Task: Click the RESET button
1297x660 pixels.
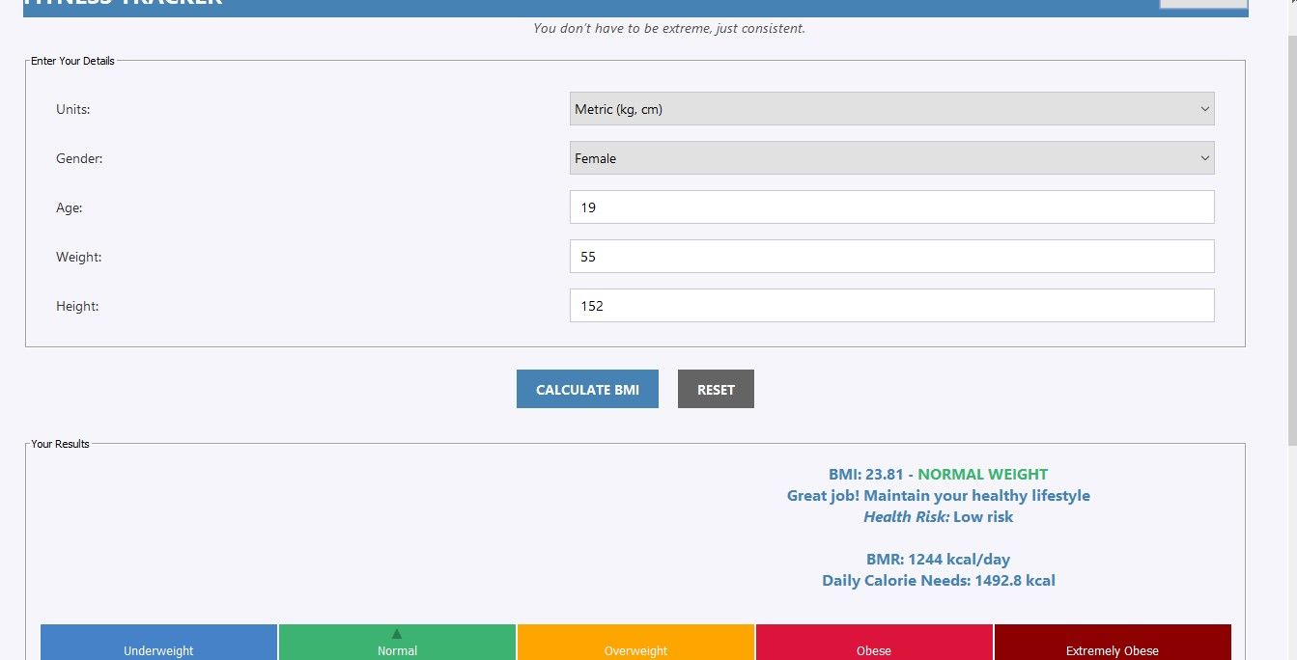Action: pos(716,389)
